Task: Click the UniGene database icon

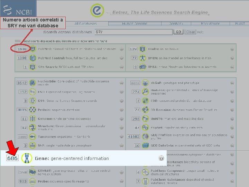Action: pos(145,92)
